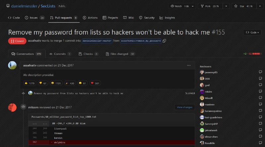Open the SecLists repository link
The image size is (265, 147).
click(48, 6)
